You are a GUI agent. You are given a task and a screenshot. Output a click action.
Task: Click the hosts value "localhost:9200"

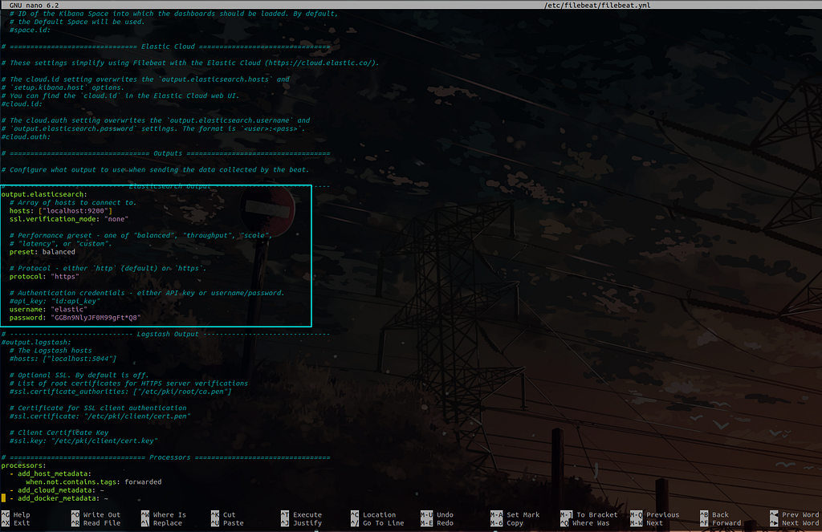[75, 211]
